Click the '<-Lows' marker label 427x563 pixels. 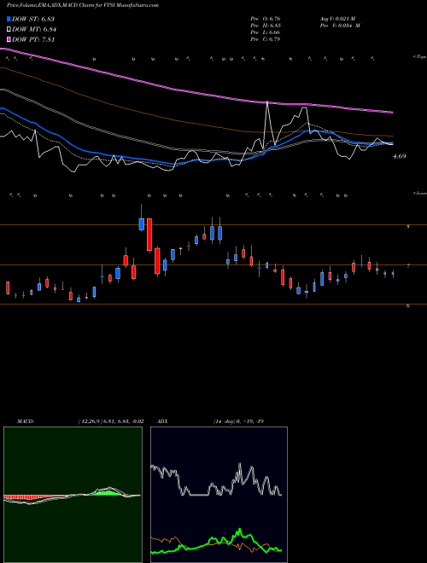419,194
